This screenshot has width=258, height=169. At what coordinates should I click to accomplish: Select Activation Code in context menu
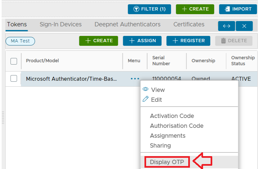click(x=172, y=116)
